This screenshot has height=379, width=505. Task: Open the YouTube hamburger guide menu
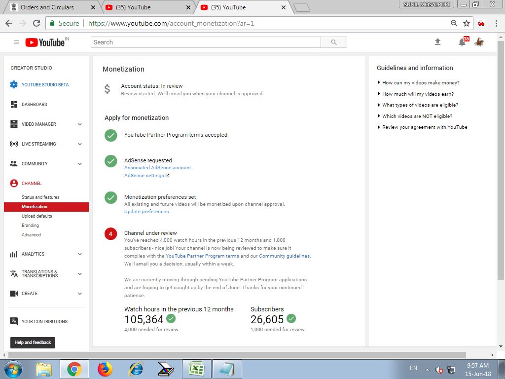(x=16, y=42)
